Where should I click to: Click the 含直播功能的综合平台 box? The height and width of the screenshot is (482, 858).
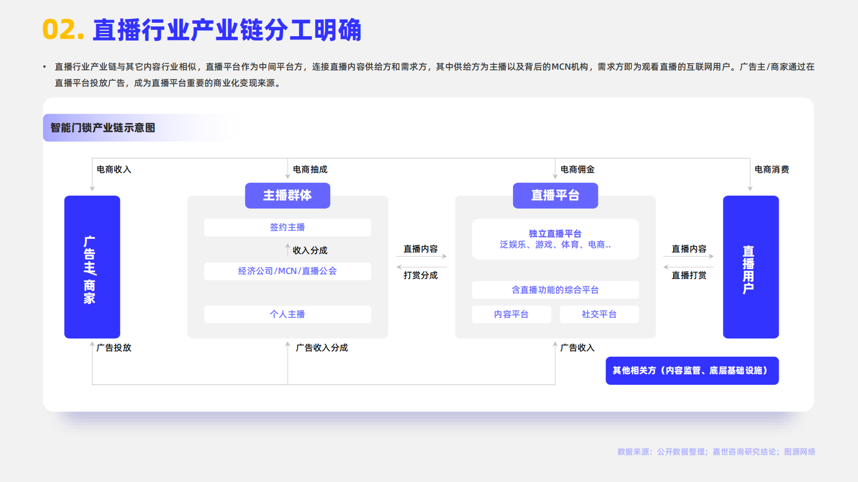555,290
